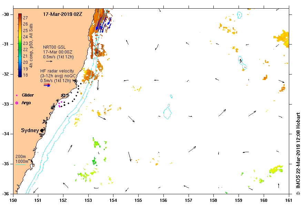Click the 27 degree colorbar label
Screen dimensions: 303x207
(26, 18)
